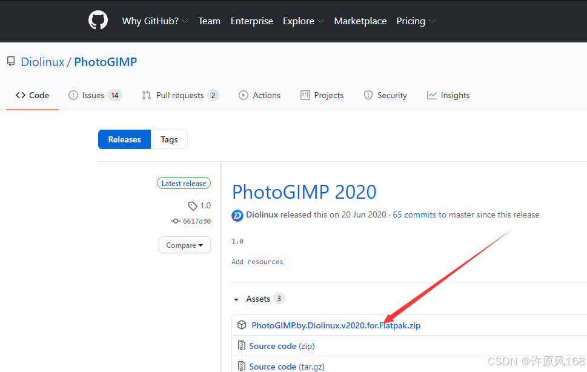Click the tag icon beside 1.0
587x372 pixels.
(193, 206)
